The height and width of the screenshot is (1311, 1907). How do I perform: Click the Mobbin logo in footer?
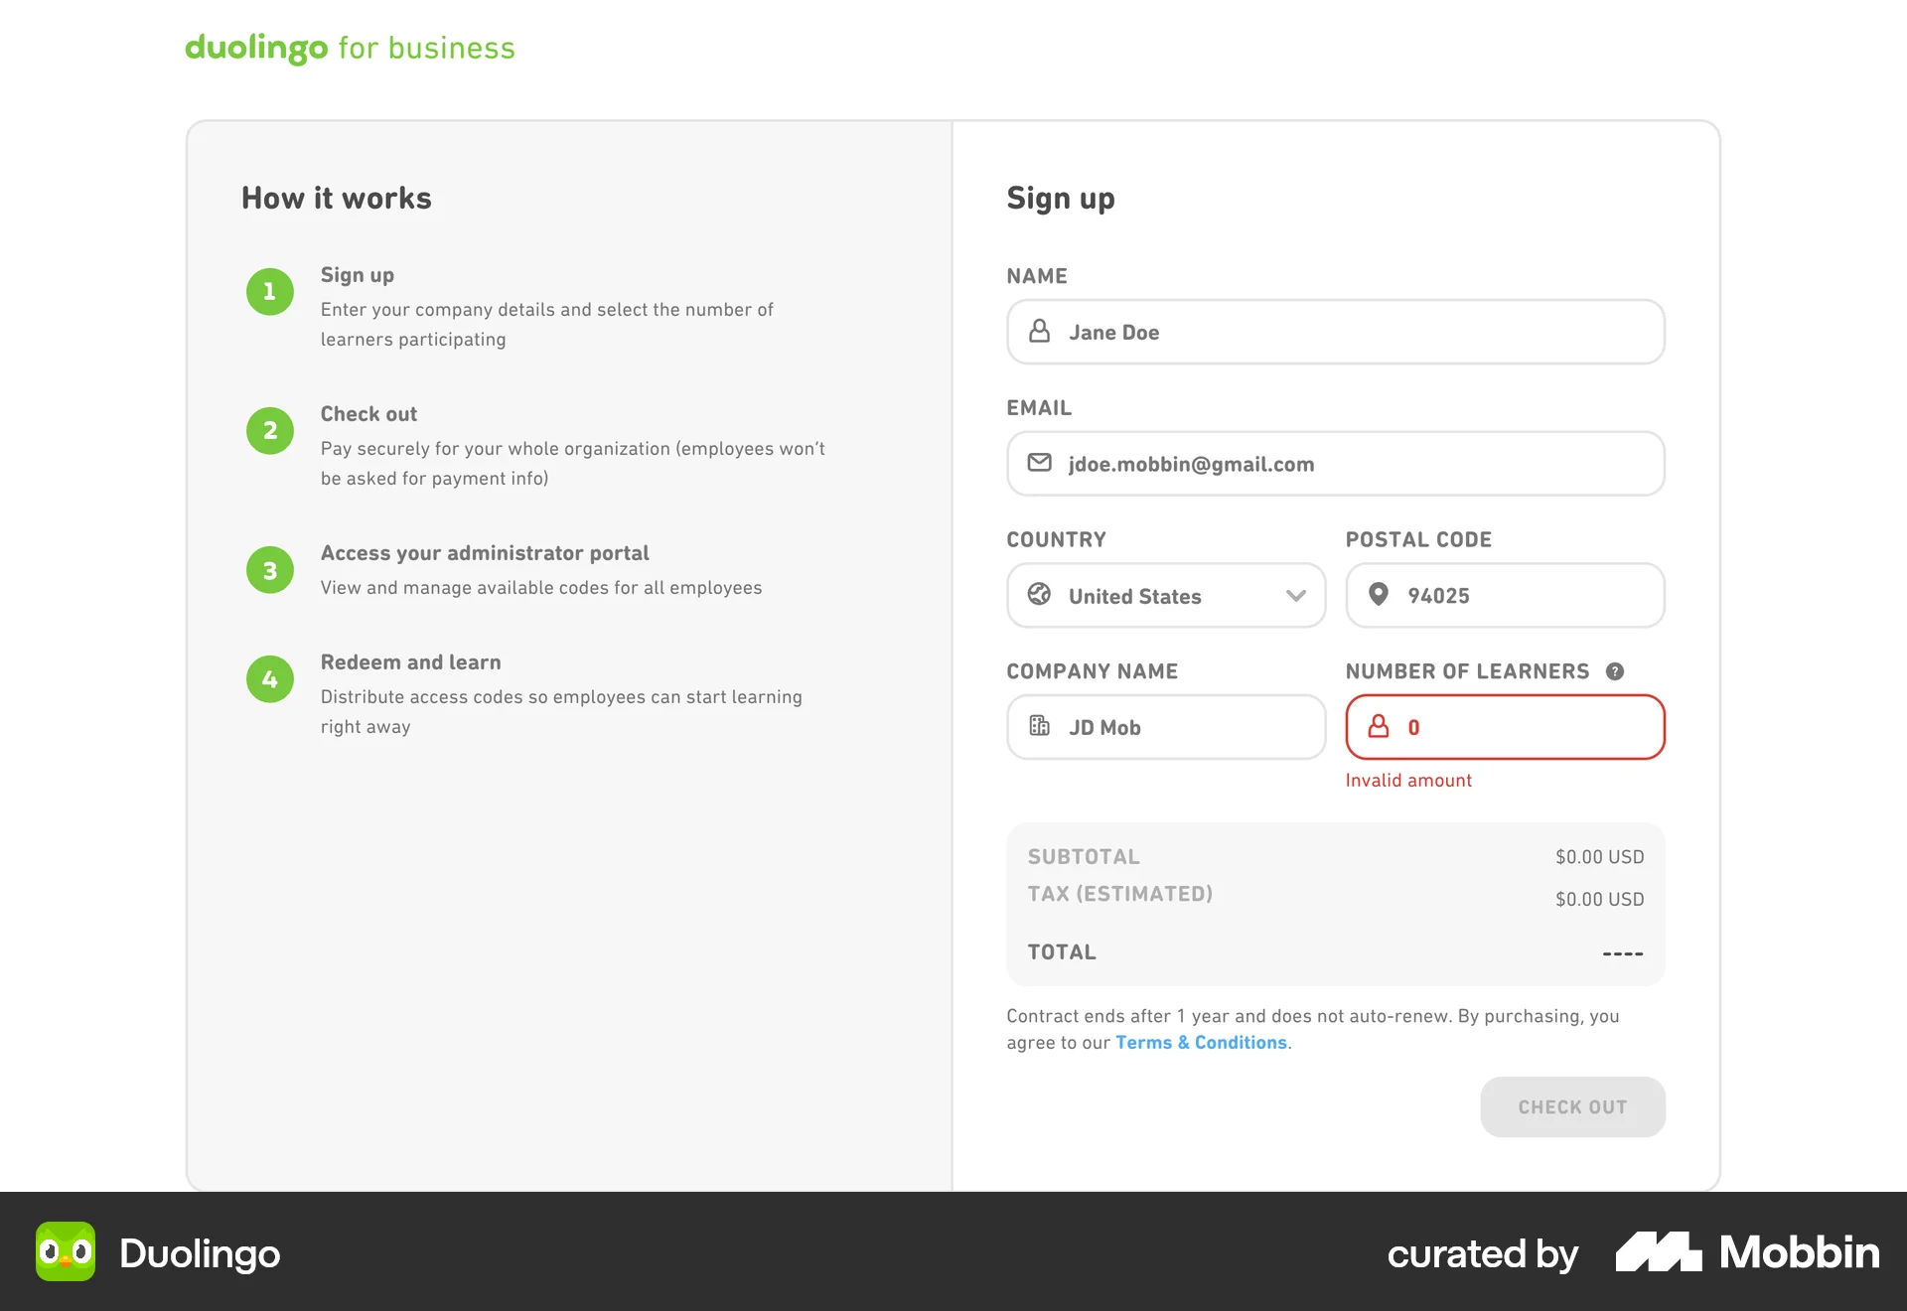point(1747,1252)
